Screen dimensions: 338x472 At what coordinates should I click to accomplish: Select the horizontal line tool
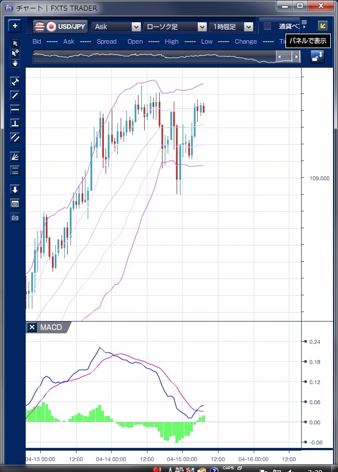click(15, 109)
